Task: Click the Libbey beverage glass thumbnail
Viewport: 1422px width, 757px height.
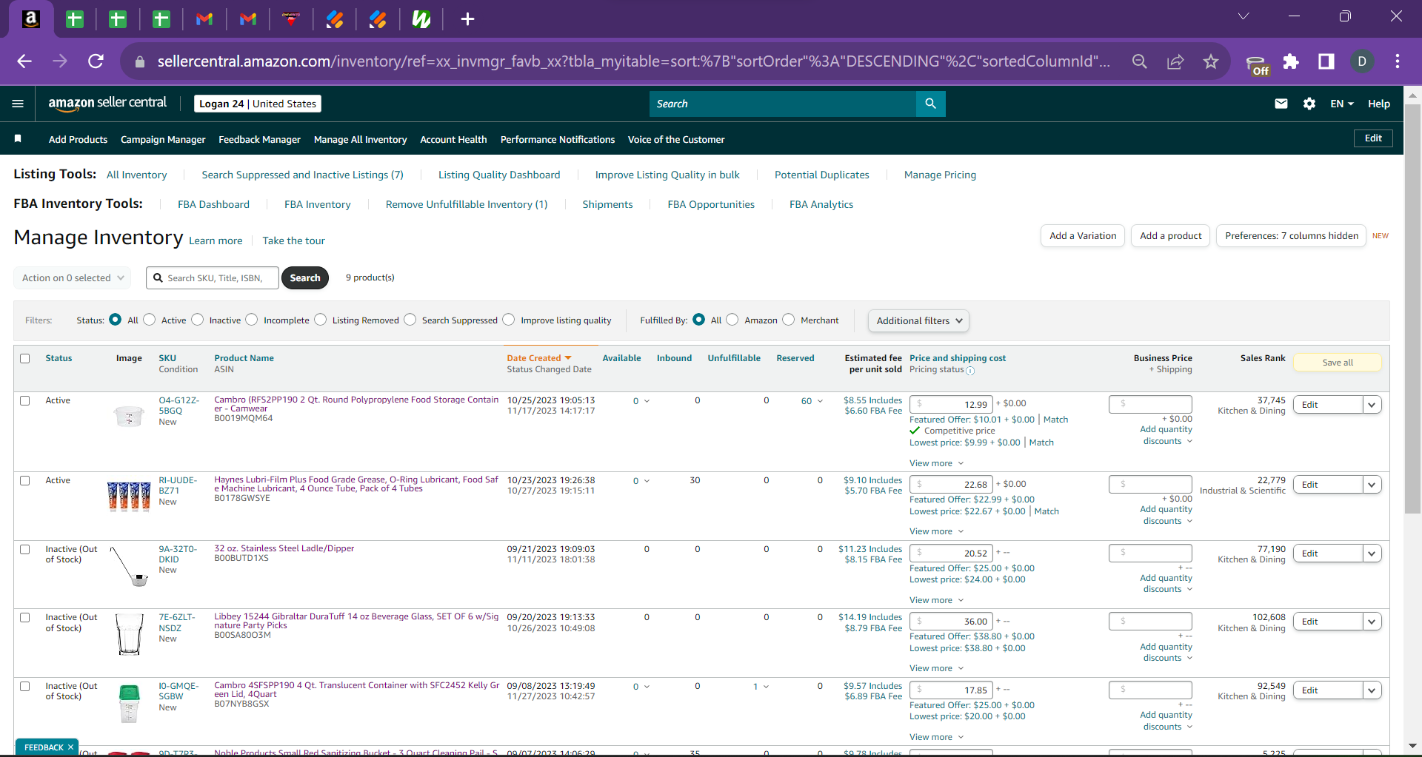Action: pyautogui.click(x=129, y=633)
